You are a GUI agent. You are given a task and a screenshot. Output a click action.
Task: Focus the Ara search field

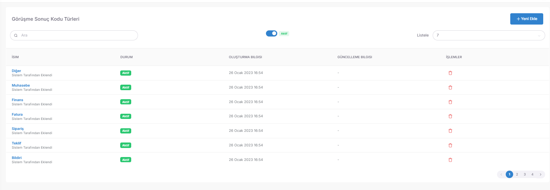click(74, 35)
